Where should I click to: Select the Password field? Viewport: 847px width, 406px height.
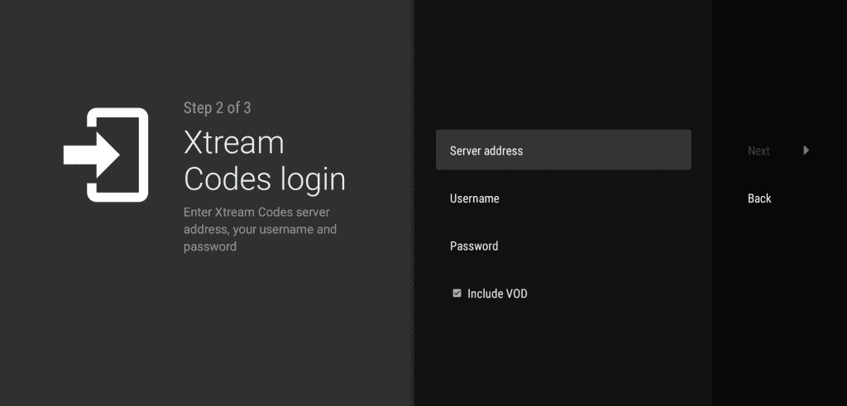563,246
